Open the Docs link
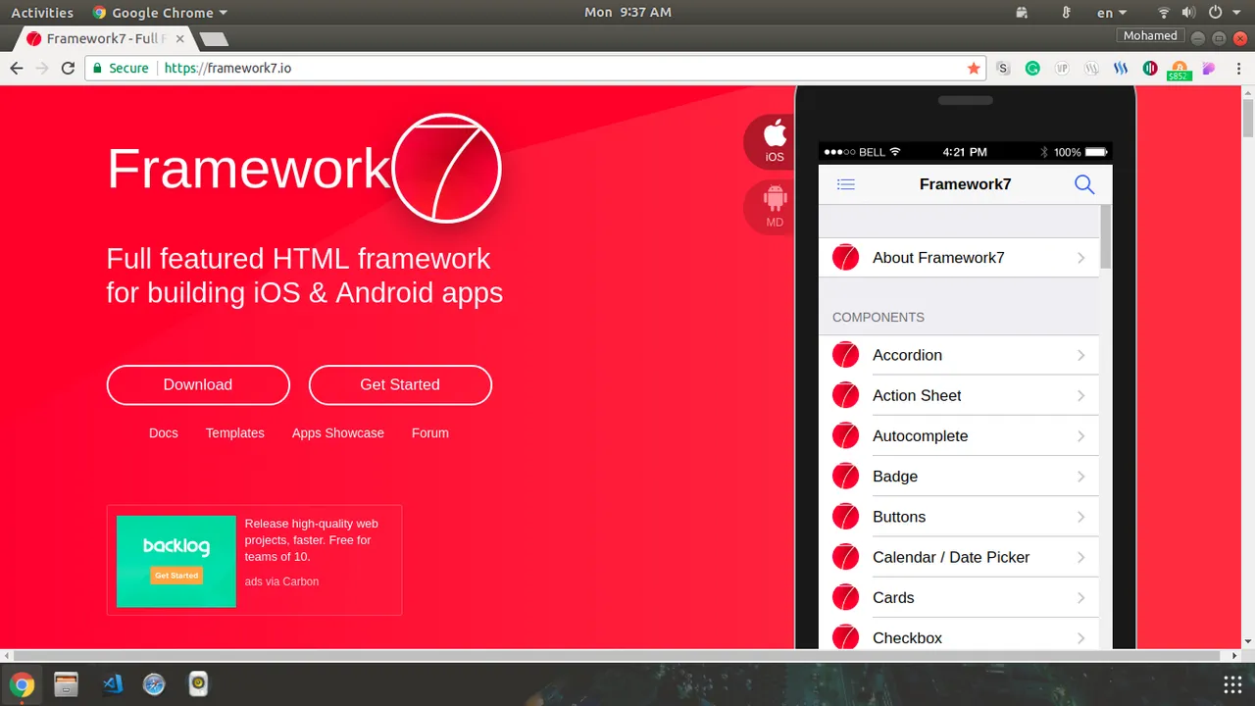This screenshot has height=706, width=1255. pos(164,432)
